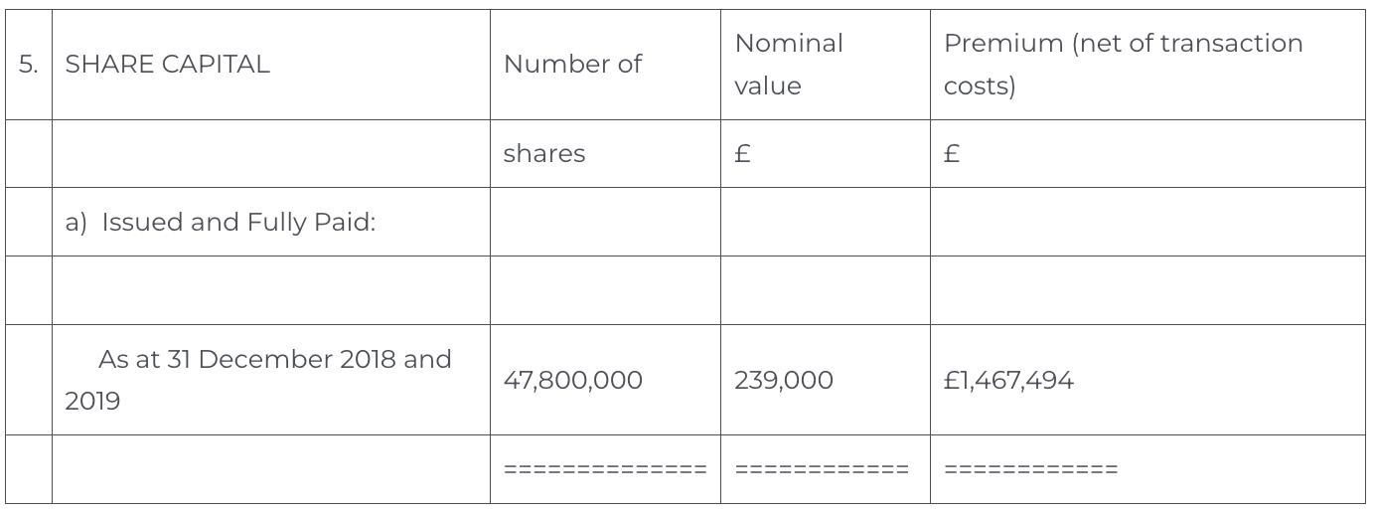Click the empty description cell in the underline row

(270, 469)
